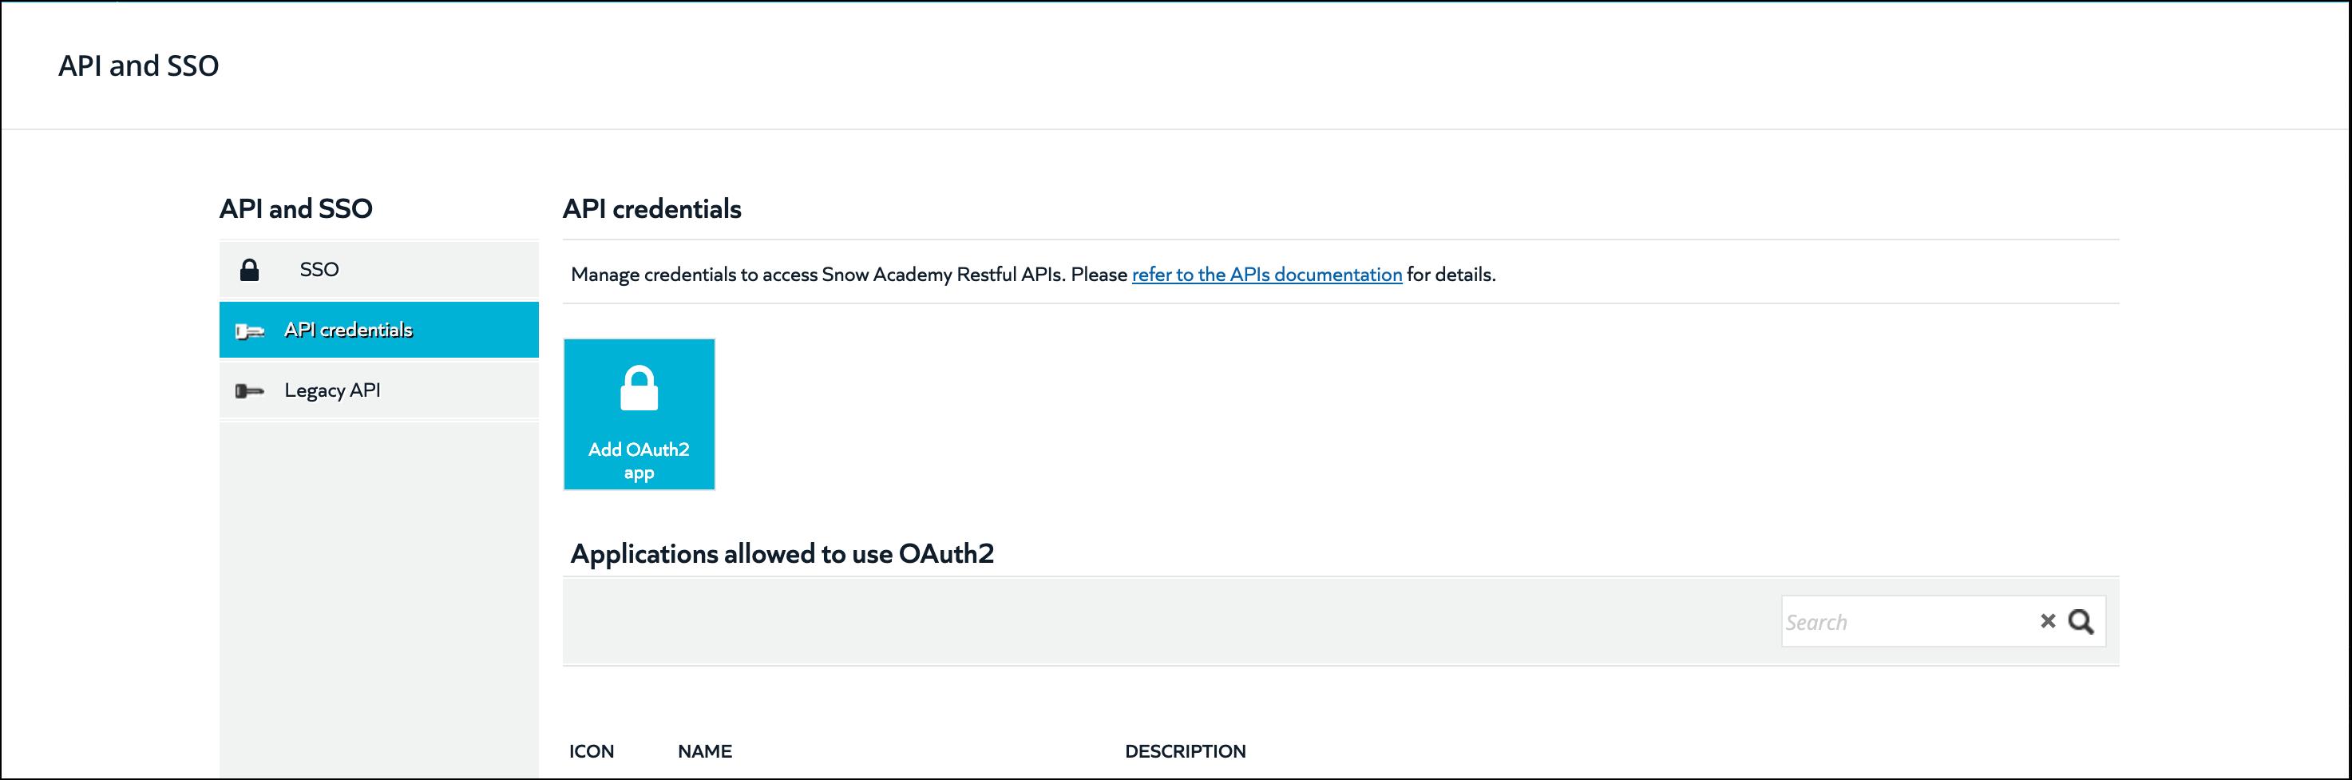This screenshot has height=780, width=2352.
Task: Sort by the NAME column header
Action: point(705,750)
